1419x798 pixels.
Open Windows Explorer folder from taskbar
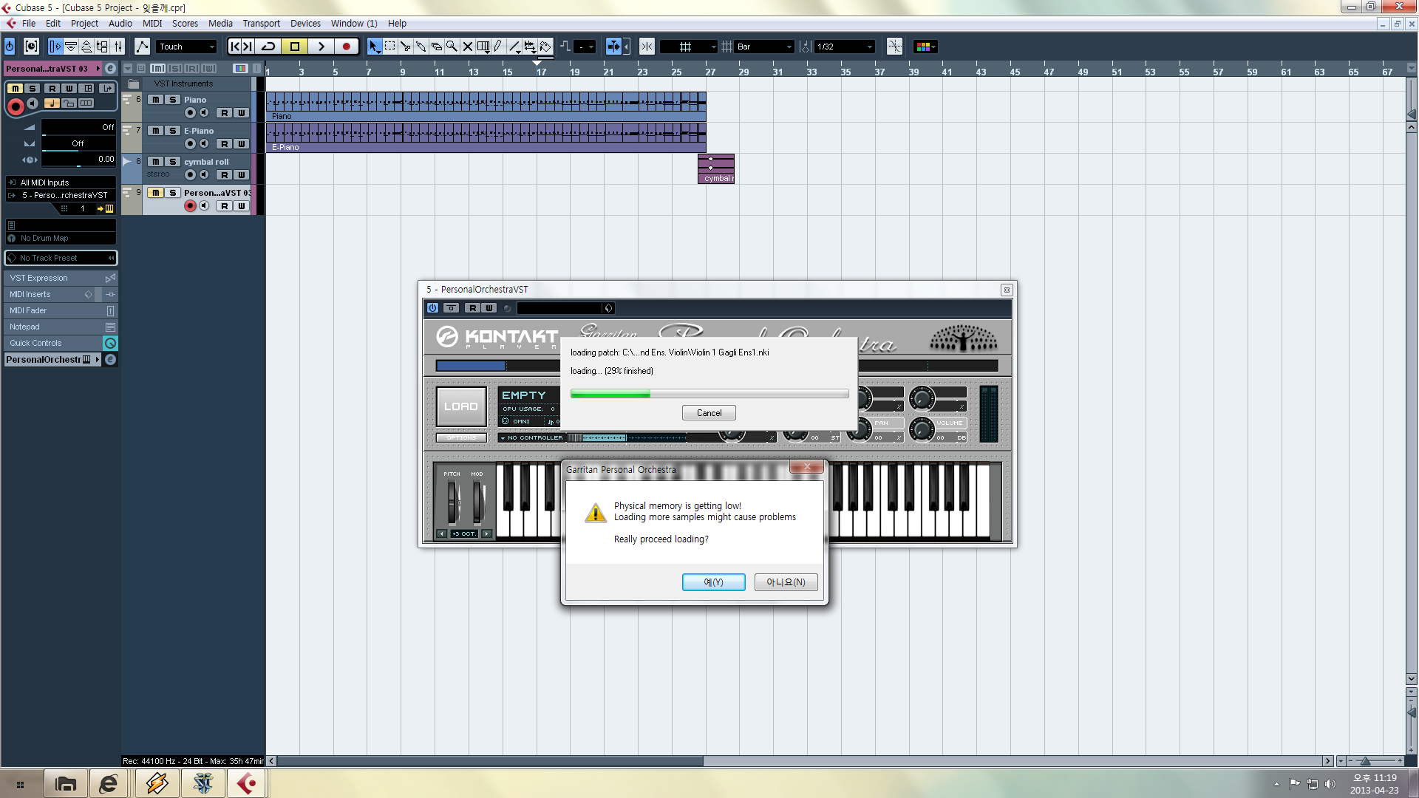(x=66, y=783)
